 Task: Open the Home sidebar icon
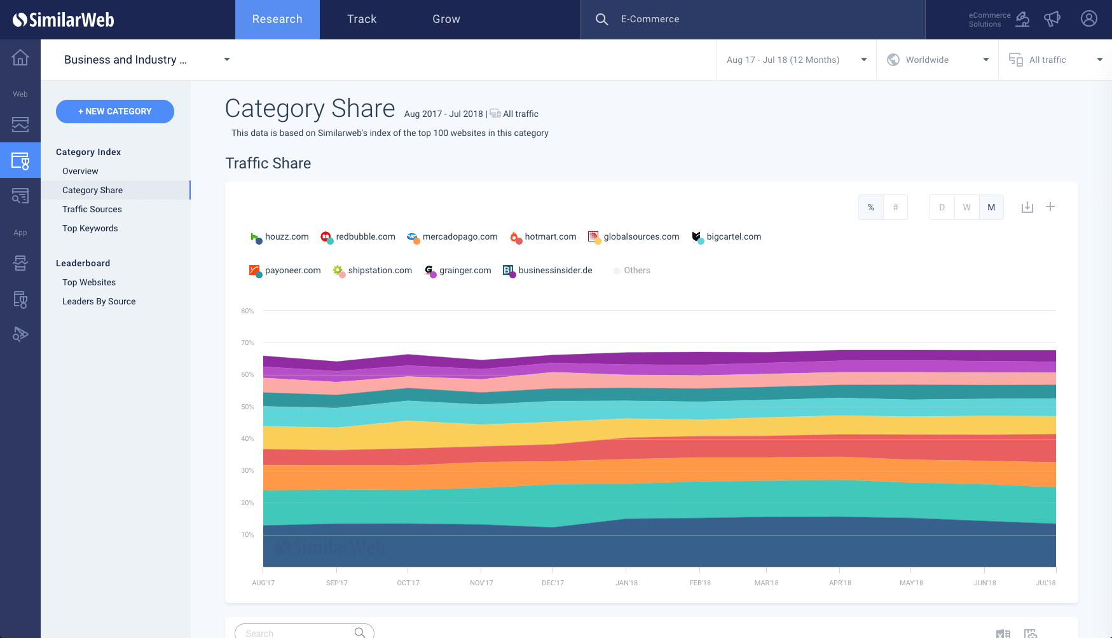(x=20, y=58)
